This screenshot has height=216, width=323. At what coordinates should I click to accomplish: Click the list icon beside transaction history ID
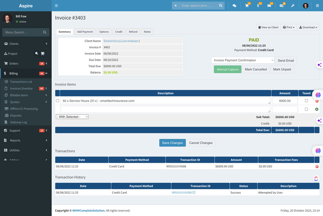(194, 193)
